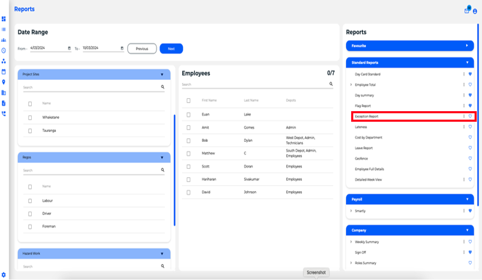The width and height of the screenshot is (482, 280).
Task: Open the Lateness report
Action: tap(361, 127)
